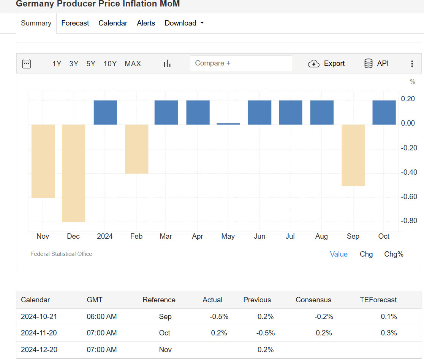Click the API database icon

368,64
